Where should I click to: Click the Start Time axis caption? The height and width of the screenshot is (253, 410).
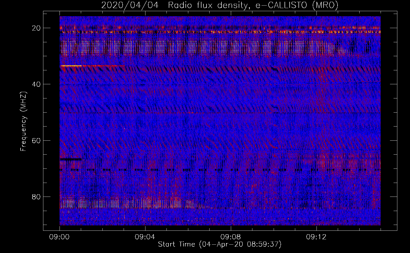click(220, 244)
